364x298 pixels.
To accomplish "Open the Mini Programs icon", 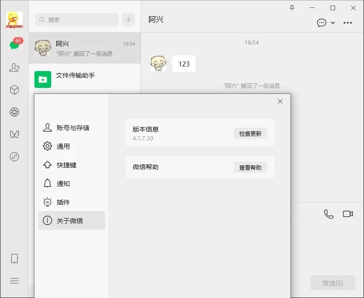I will coord(14,157).
